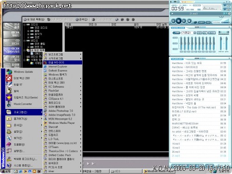The width and height of the screenshot is (232, 174).
Task: Open the 찾기(F) Find submenu
Action: (24, 138)
